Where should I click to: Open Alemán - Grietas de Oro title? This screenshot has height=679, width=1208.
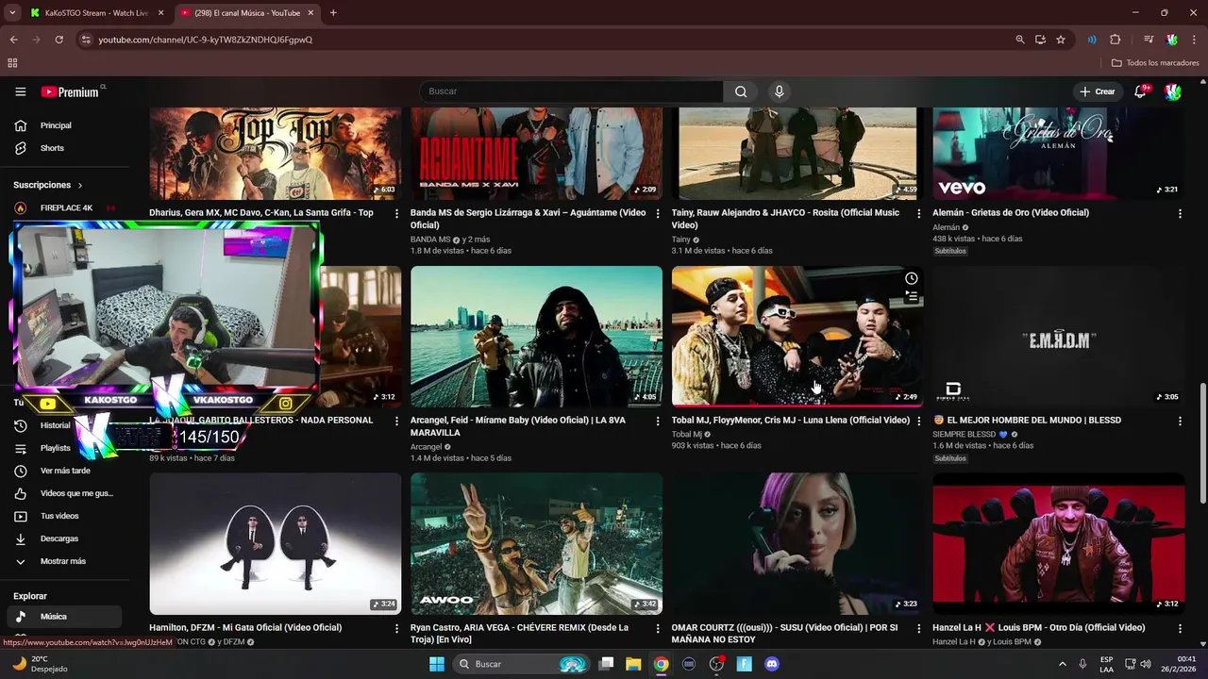coord(1011,212)
